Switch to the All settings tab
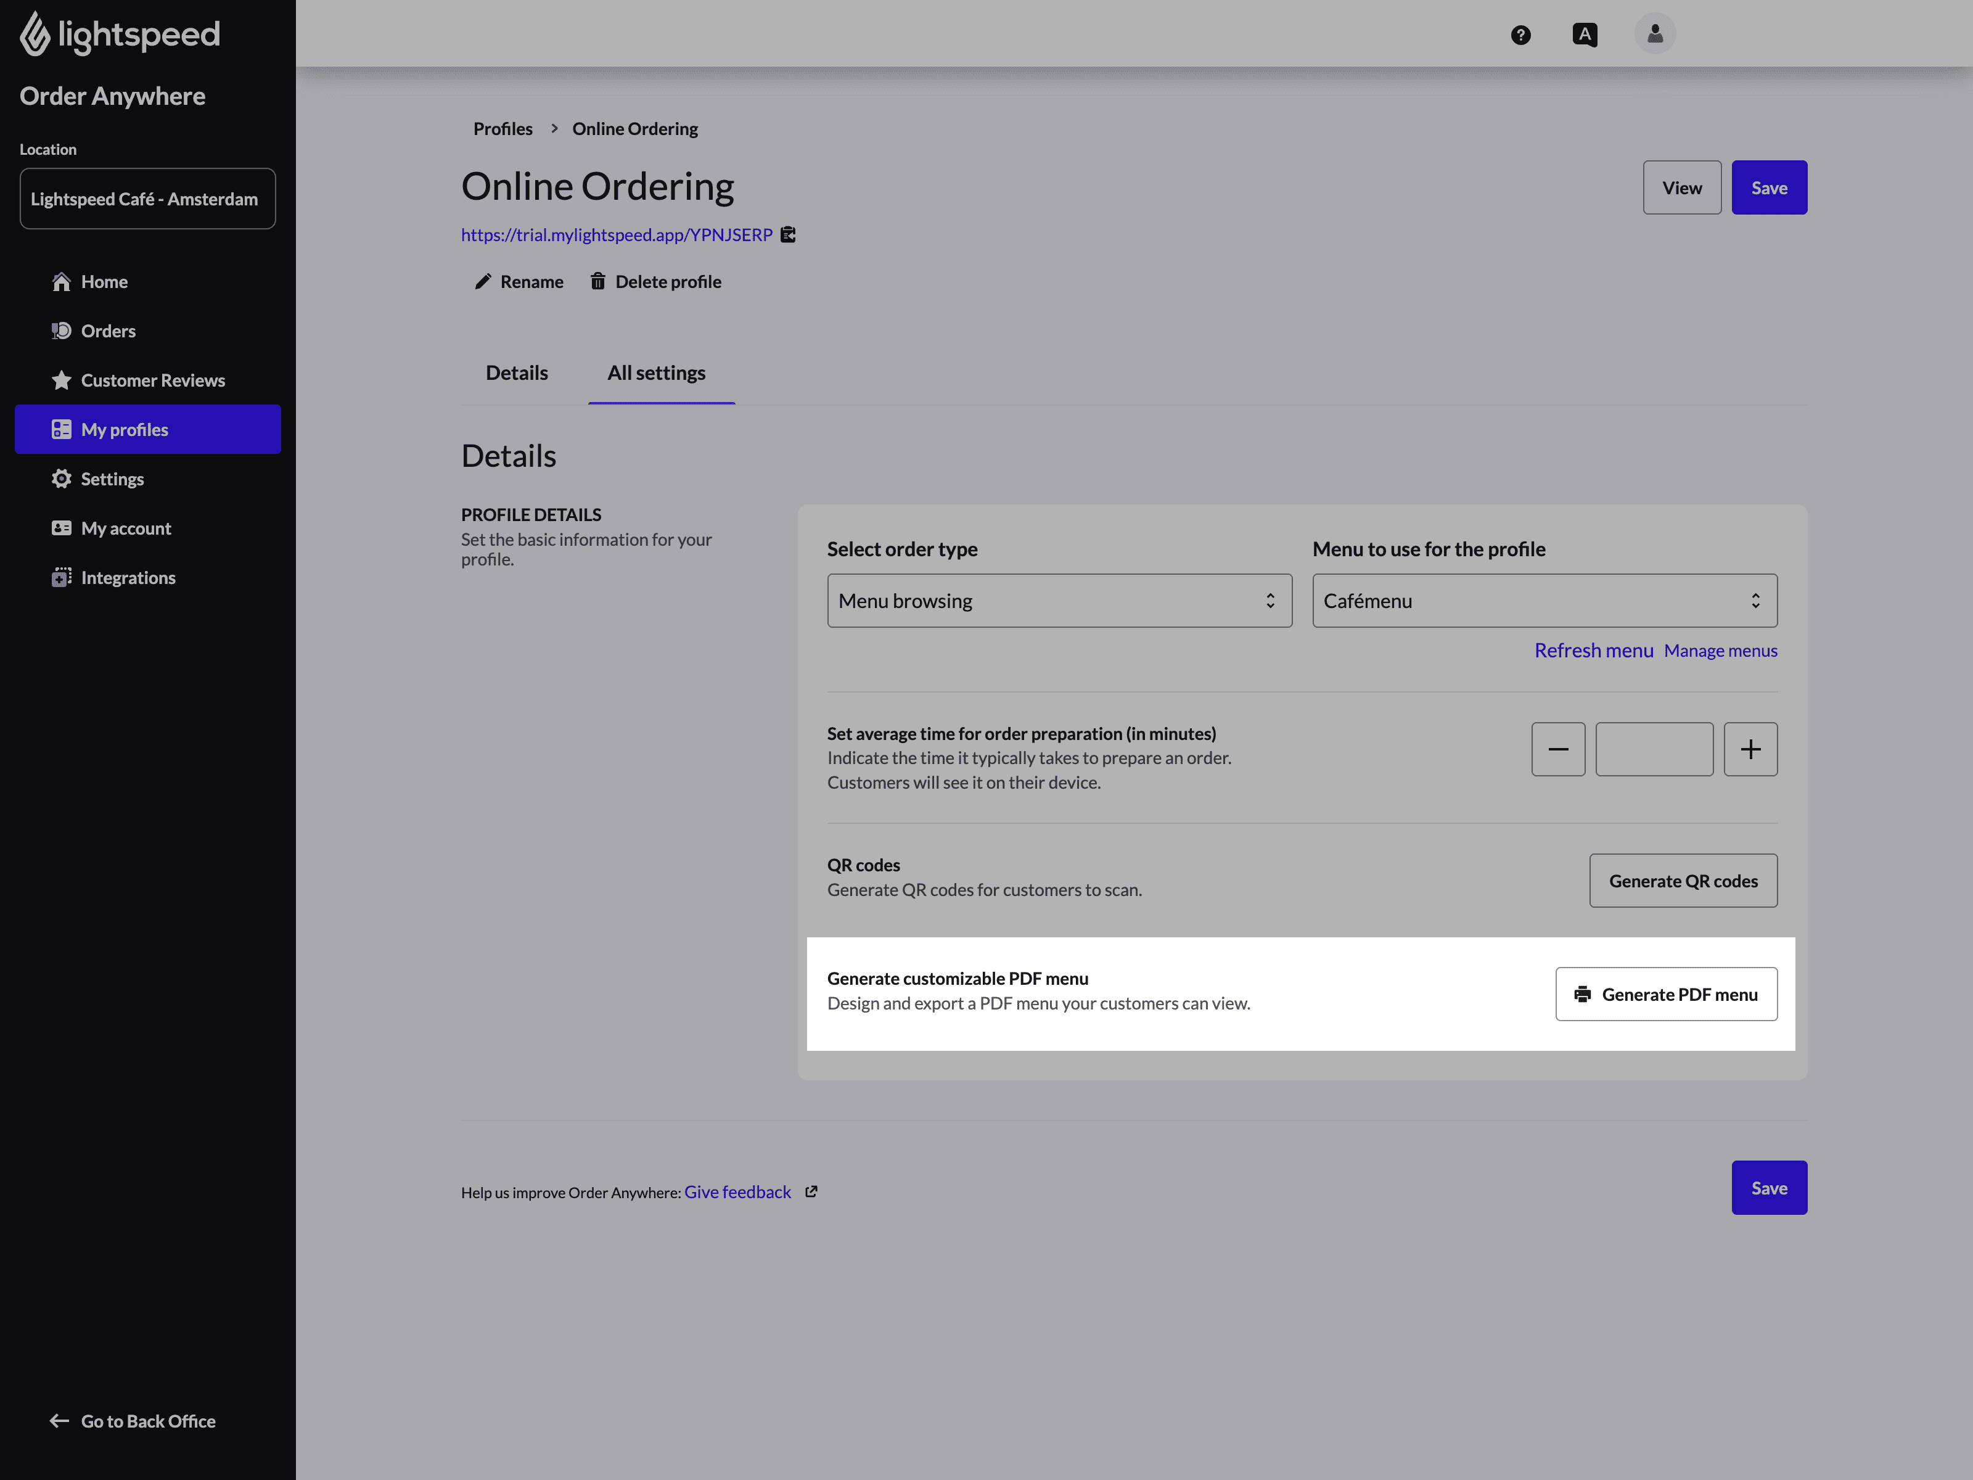The image size is (1973, 1480). click(657, 373)
